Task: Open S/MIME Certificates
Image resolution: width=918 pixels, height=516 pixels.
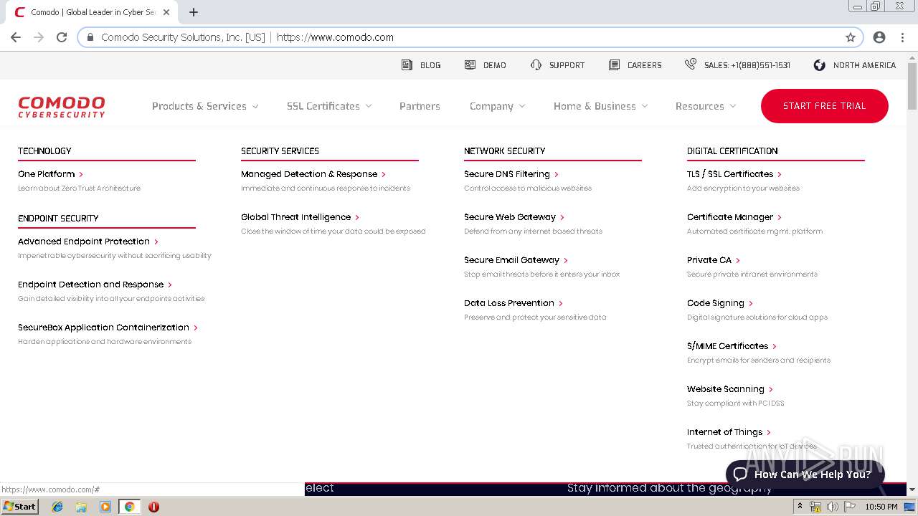Action: click(x=728, y=346)
